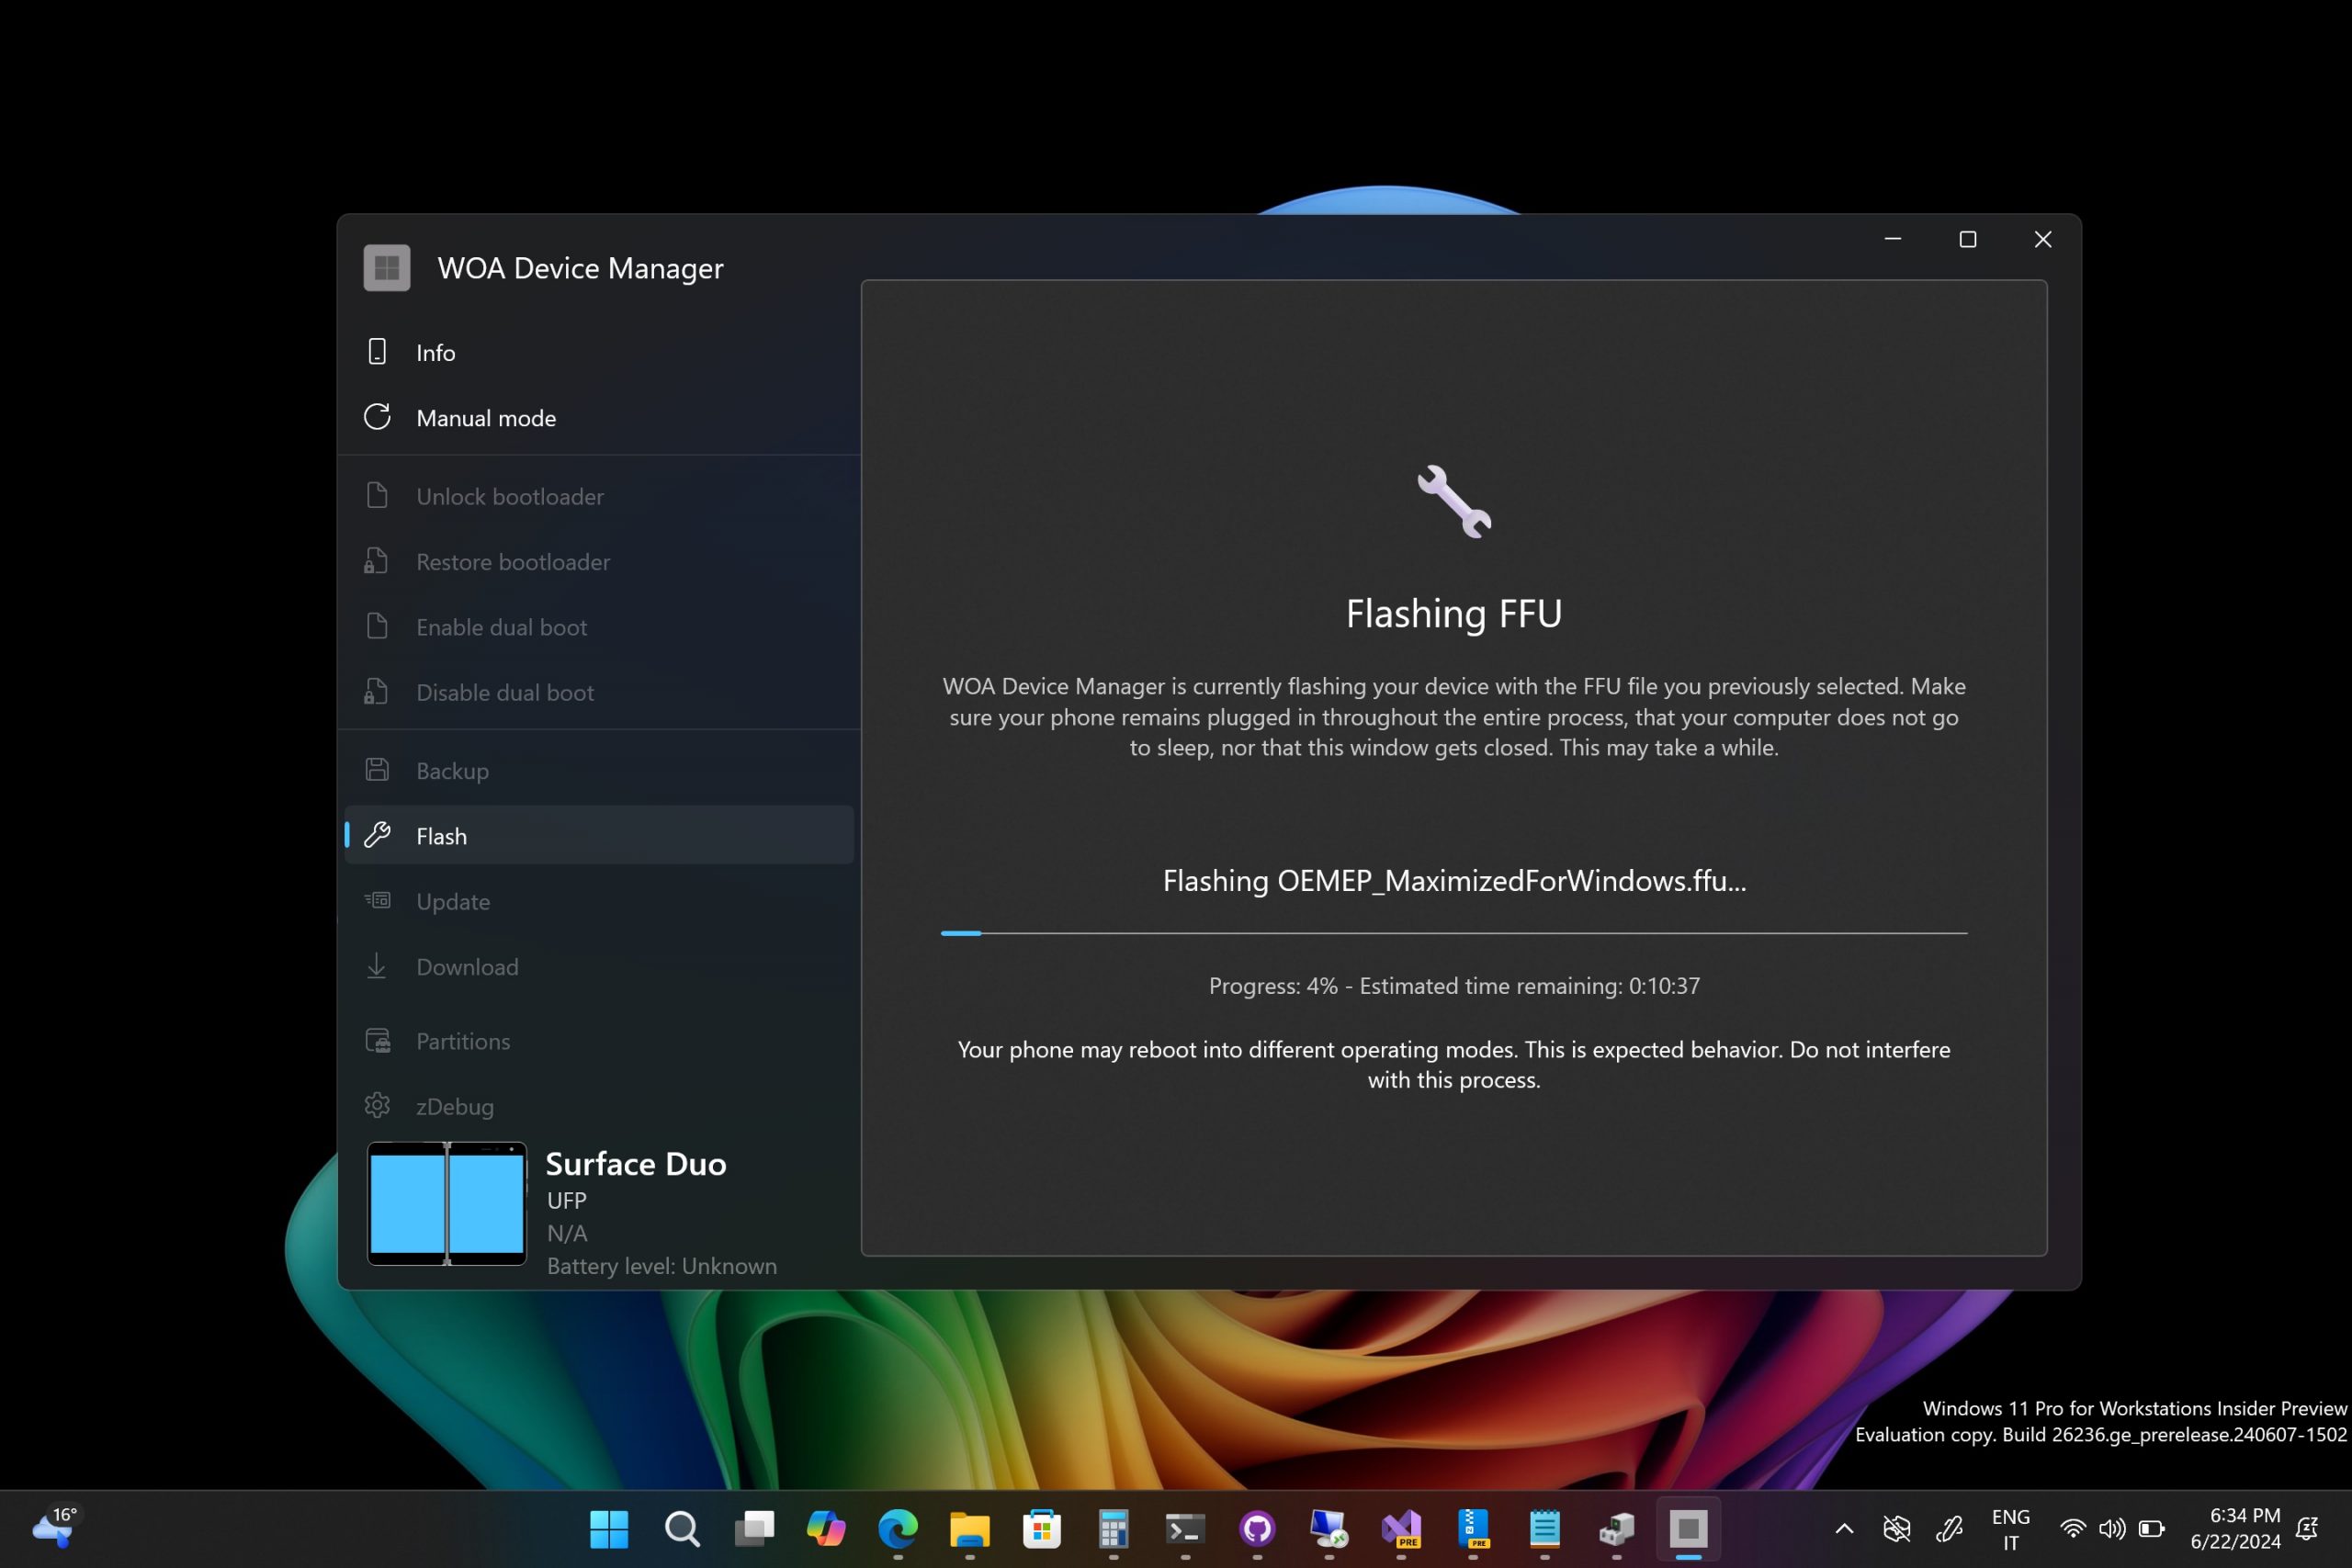Open the Windows Start menu

point(609,1529)
